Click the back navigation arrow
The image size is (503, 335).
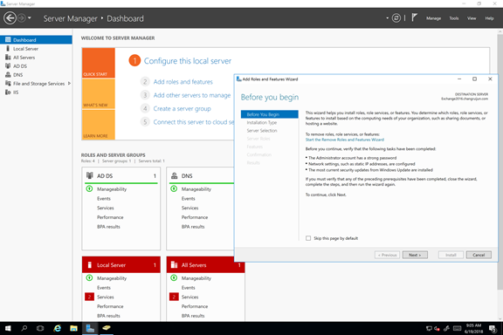tap(10, 18)
